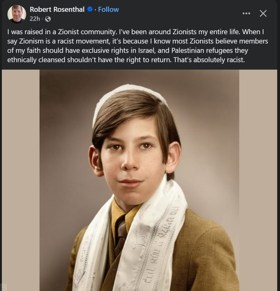Screen dimensions: 280x291
Task: Click the left beige margin beside photo
Action: (x=20, y=180)
